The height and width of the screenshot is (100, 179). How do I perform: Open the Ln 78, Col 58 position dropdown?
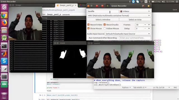(x=161, y=87)
